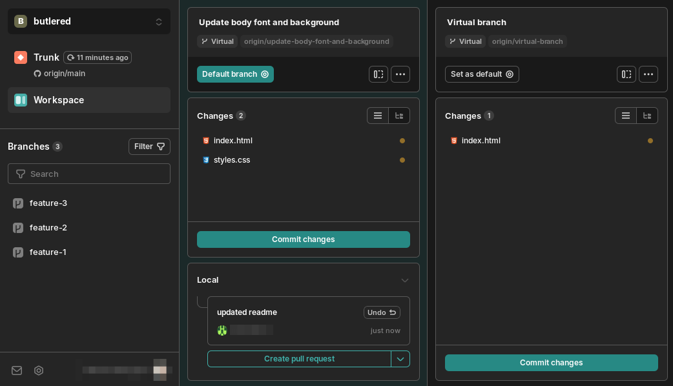Image resolution: width=673 pixels, height=386 pixels.
Task: Select feature-3 from the branches list
Action: (x=48, y=203)
